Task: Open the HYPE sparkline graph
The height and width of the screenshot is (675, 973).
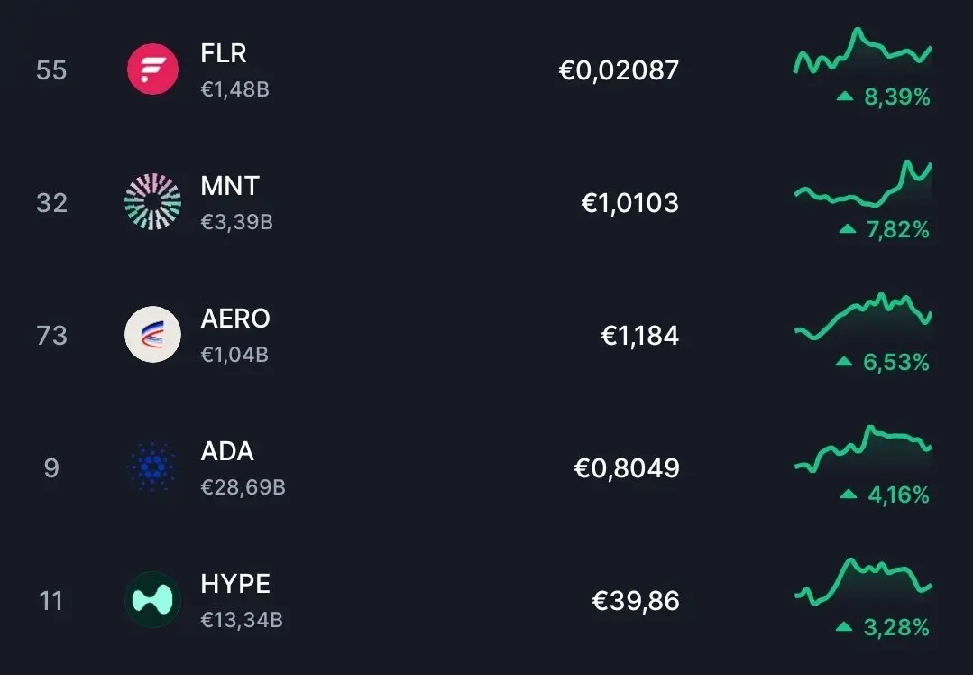Action: point(863,582)
